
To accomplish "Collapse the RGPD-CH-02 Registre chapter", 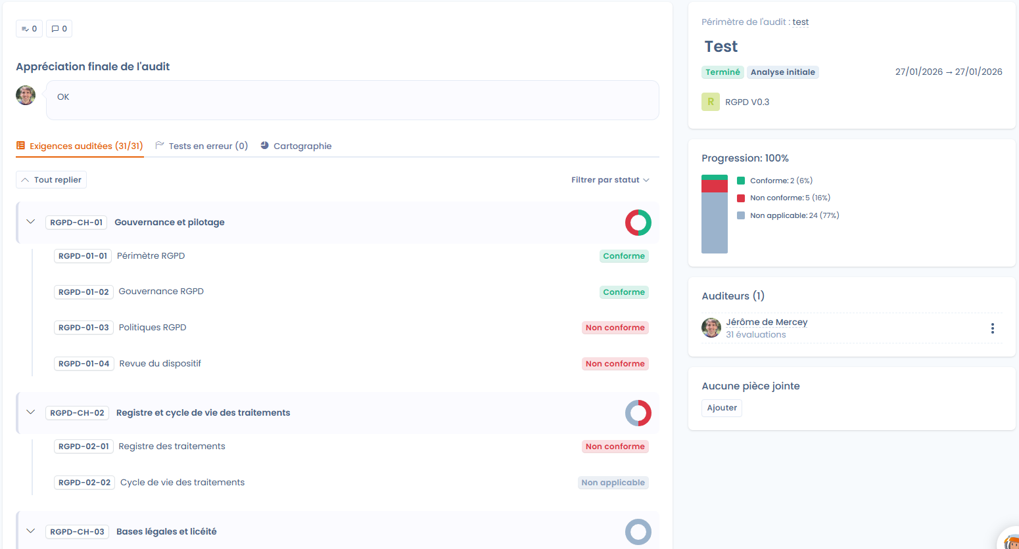I will 30,412.
